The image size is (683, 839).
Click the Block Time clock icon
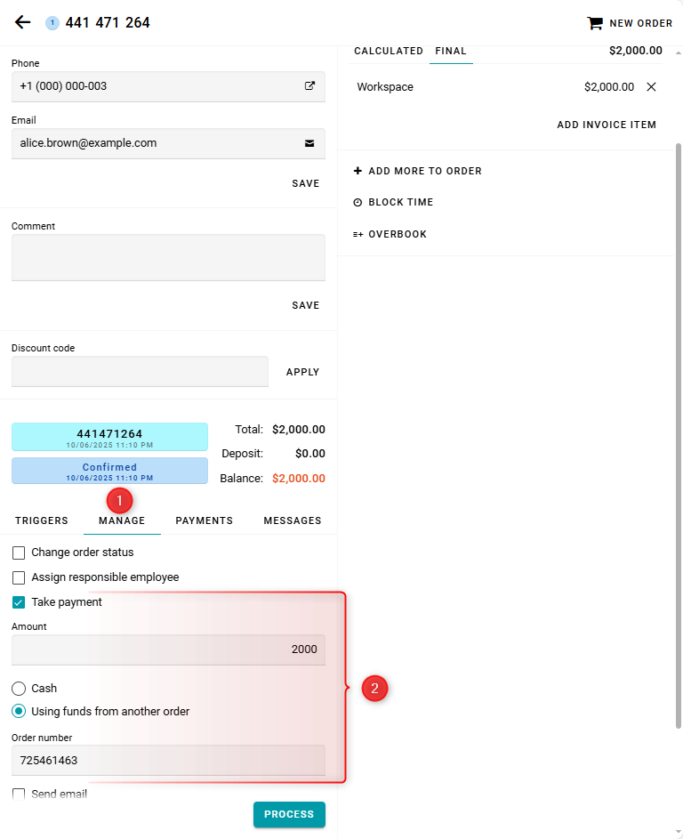coord(358,203)
